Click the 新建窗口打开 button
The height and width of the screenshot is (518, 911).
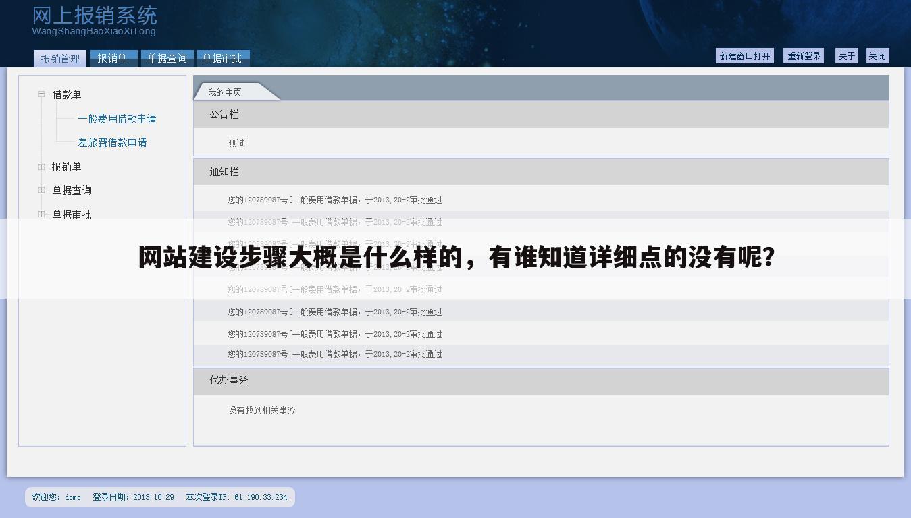pyautogui.click(x=745, y=55)
